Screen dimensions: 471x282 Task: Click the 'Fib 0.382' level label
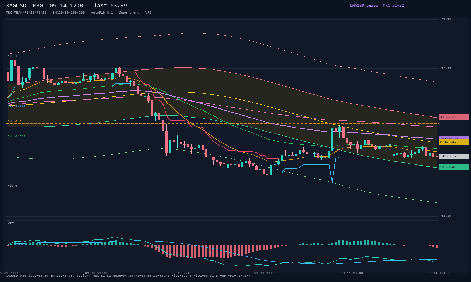point(16,137)
